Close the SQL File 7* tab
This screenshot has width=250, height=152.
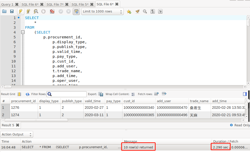67,4
